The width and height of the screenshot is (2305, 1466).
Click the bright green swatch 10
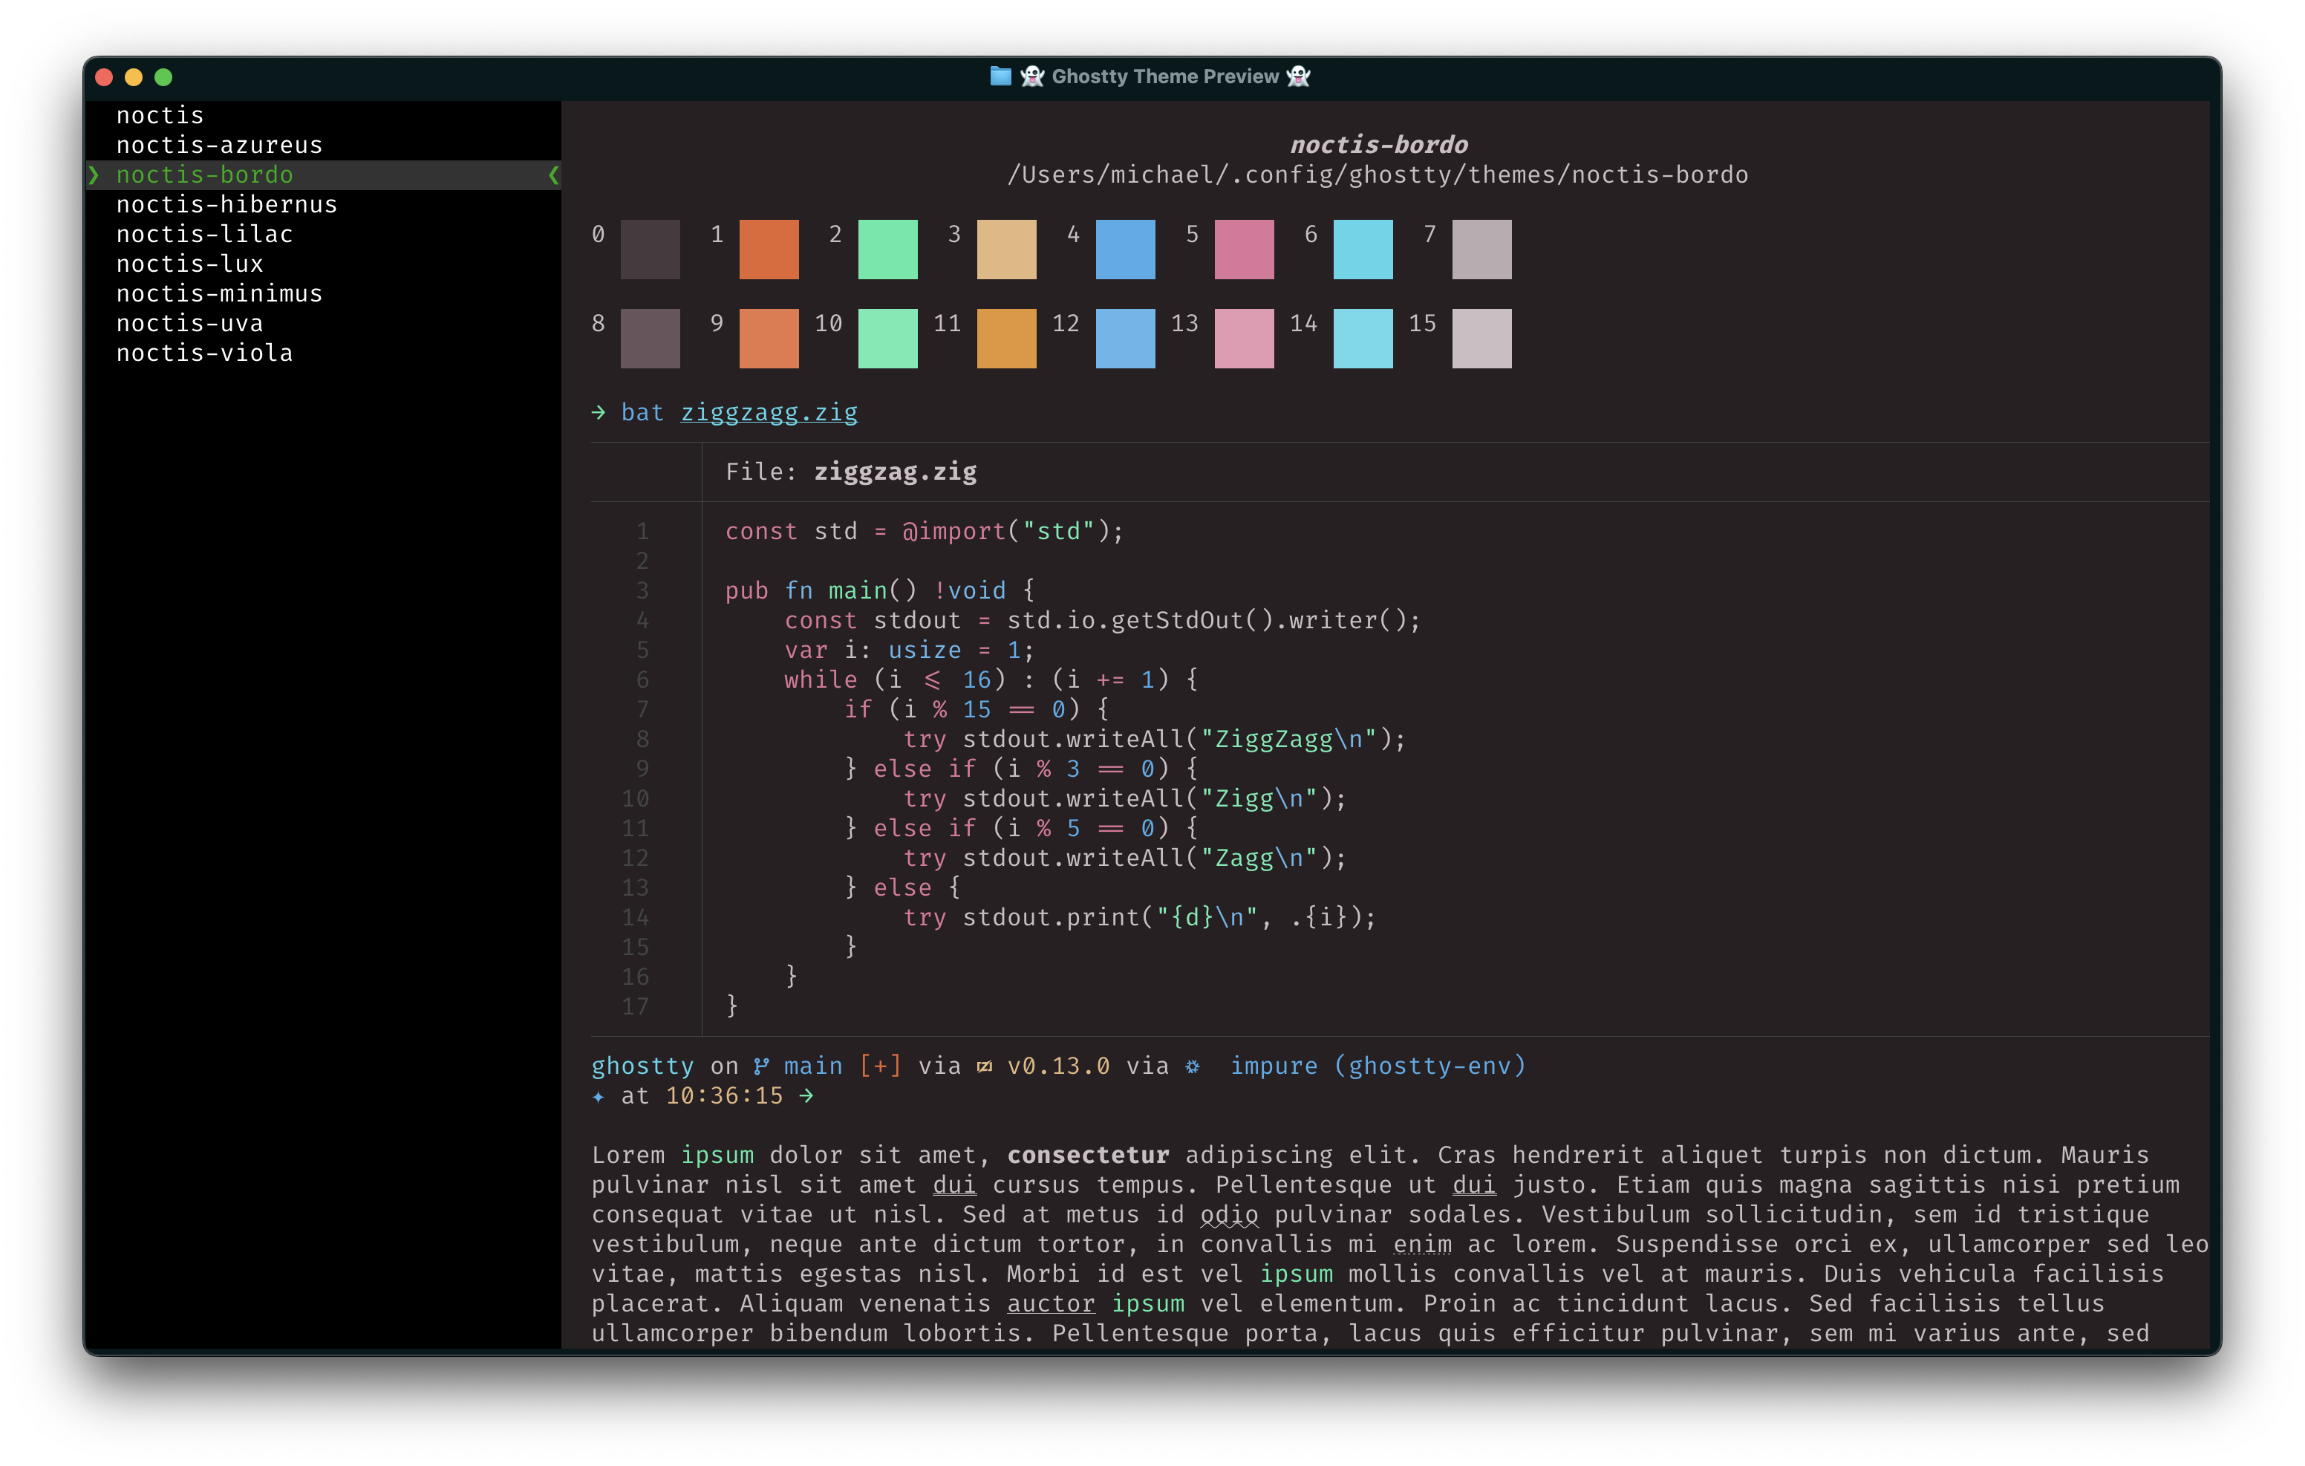coord(887,338)
